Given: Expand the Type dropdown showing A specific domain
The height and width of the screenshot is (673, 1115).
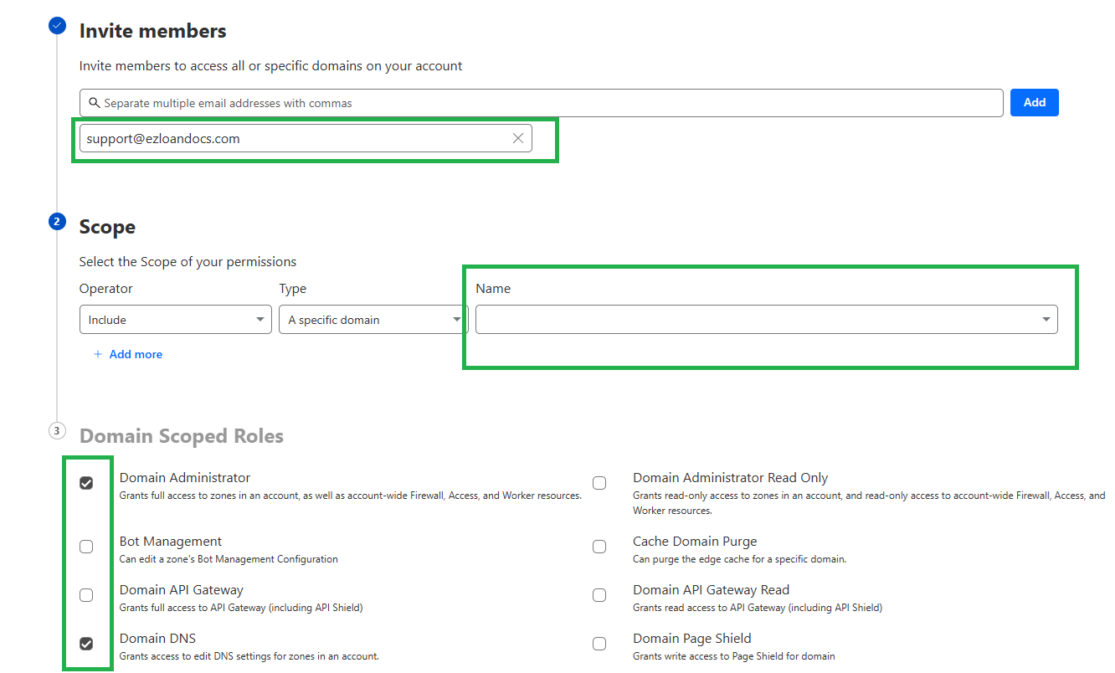Looking at the screenshot, I should pos(372,320).
